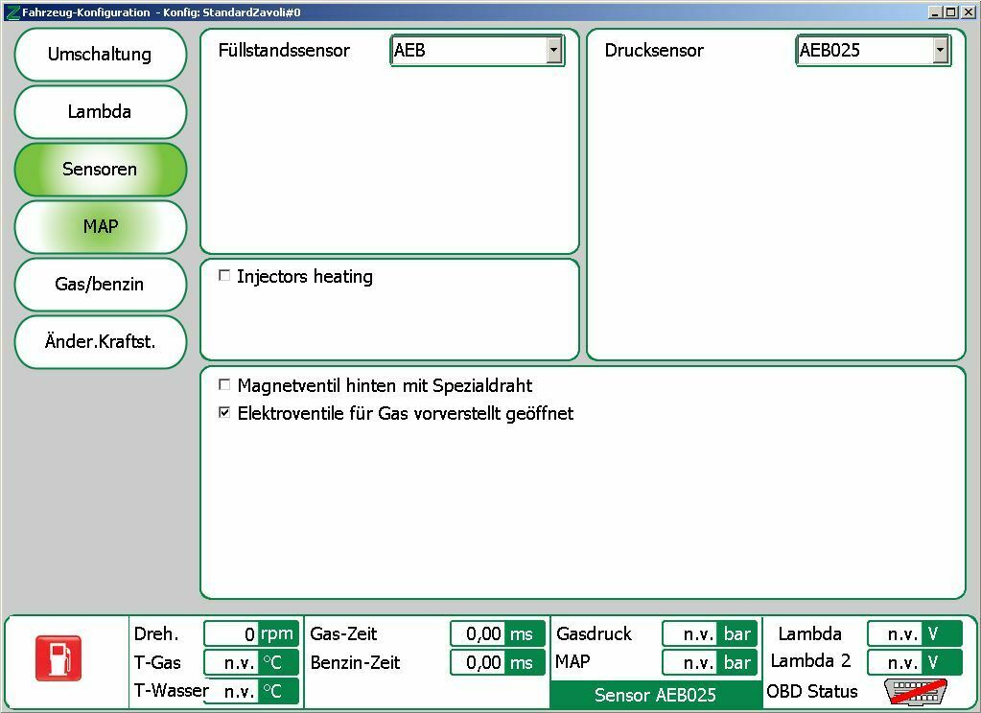Uncheck Elektroventile für Gas vorverstellt geöffnet
The width and height of the screenshot is (981, 713).
(224, 413)
